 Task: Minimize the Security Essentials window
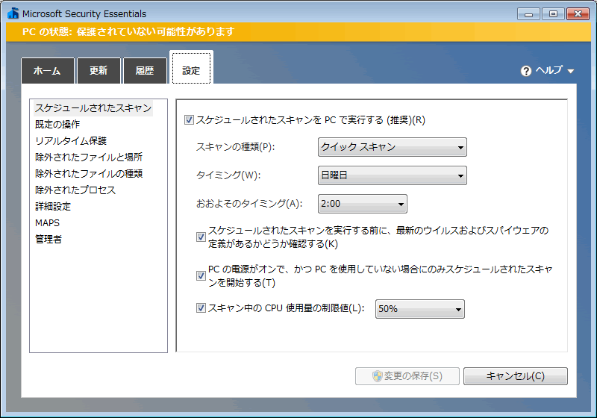(x=528, y=14)
